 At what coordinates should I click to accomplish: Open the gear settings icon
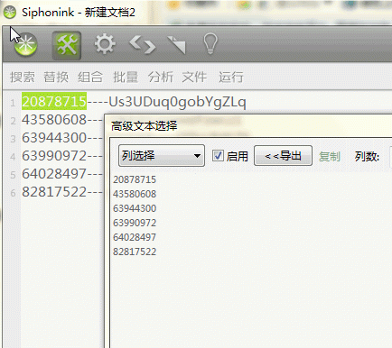[105, 44]
